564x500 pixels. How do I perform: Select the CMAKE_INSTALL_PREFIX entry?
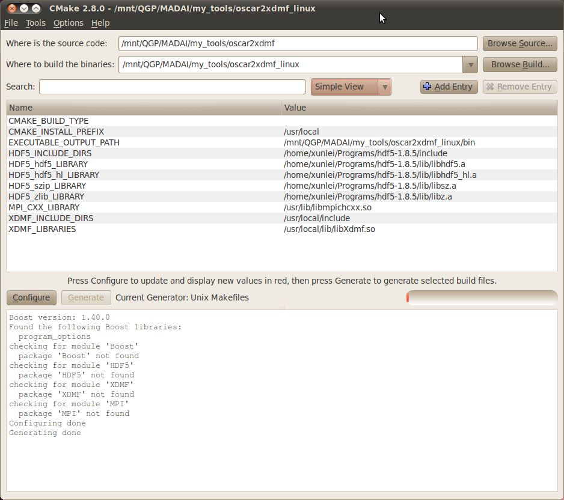click(56, 132)
